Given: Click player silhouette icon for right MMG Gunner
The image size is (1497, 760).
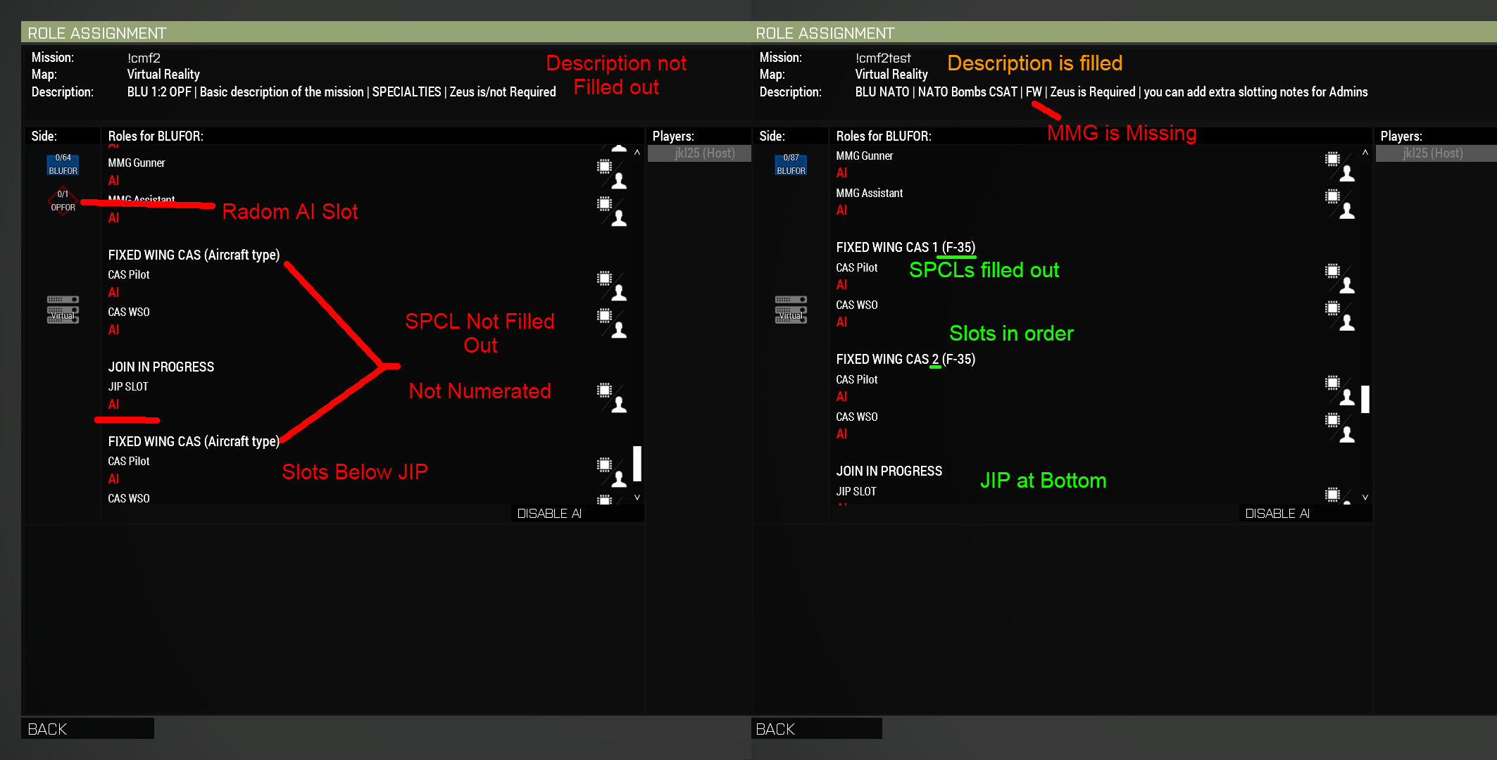Looking at the screenshot, I should coord(1347,174).
